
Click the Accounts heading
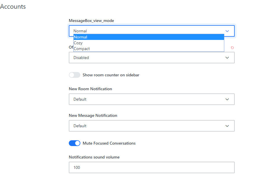click(x=13, y=6)
